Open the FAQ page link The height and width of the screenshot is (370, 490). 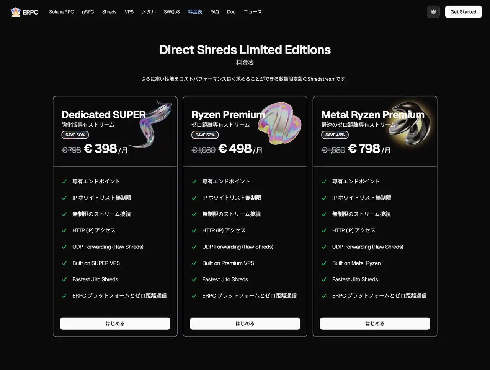[x=214, y=12]
